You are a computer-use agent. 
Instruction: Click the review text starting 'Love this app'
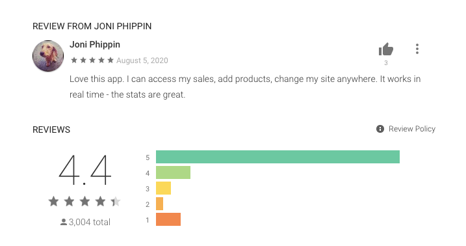click(245, 87)
